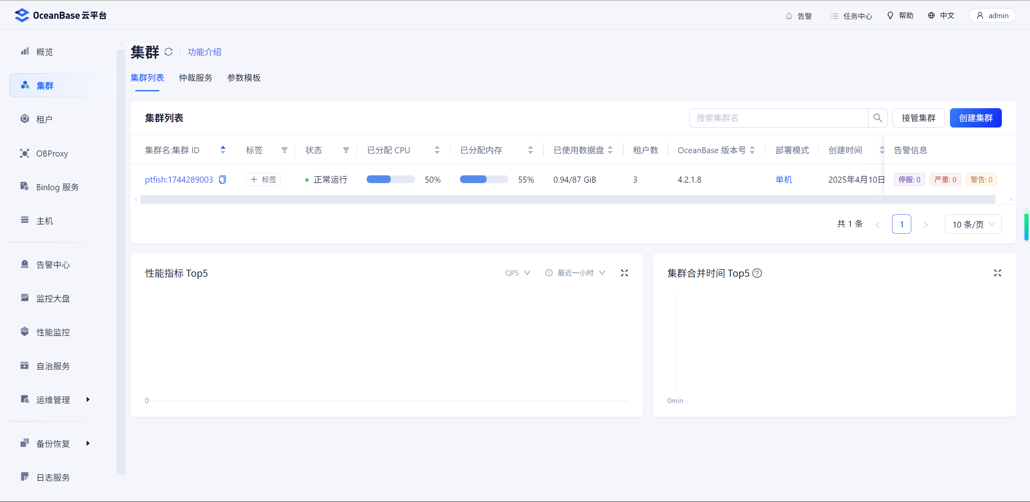Click the 55% allocated memory progress bar

click(484, 179)
